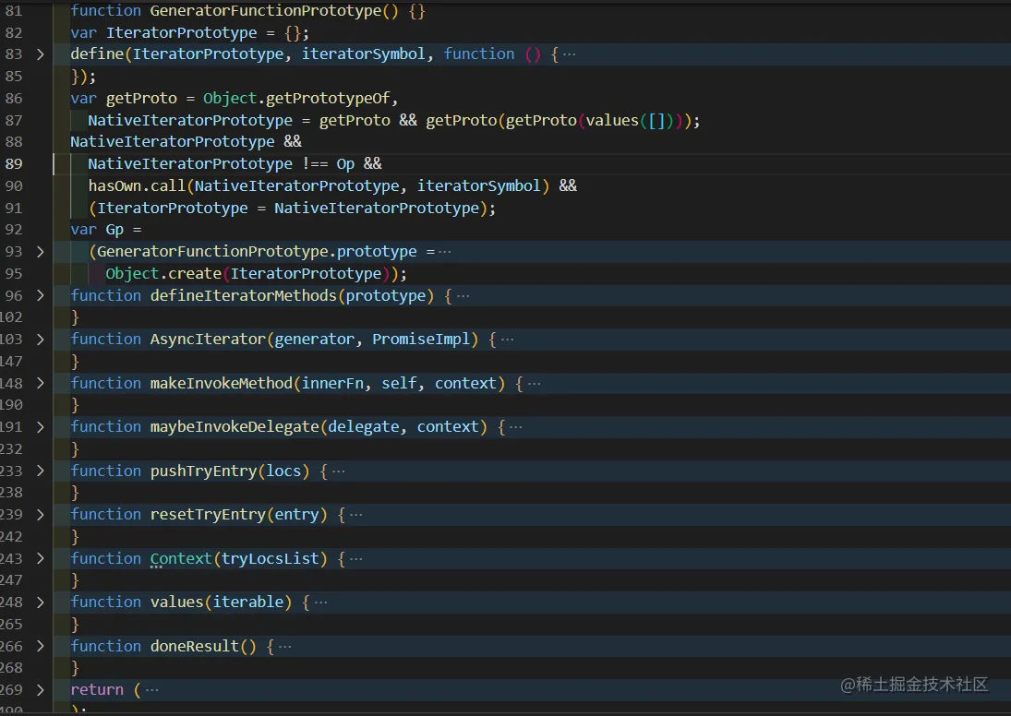Expand resetTryEntry function fold chevron
Viewport: 1011px width, 716px height.
point(40,515)
